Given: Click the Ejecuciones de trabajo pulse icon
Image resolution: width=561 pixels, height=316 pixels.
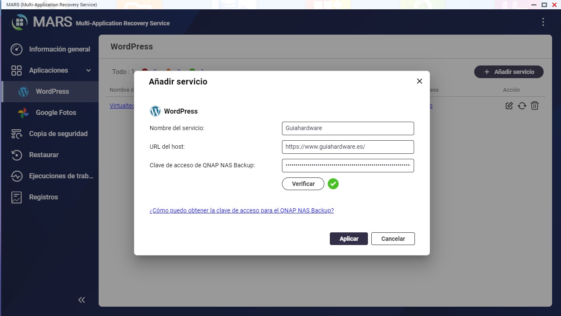Looking at the screenshot, I should pyautogui.click(x=17, y=176).
